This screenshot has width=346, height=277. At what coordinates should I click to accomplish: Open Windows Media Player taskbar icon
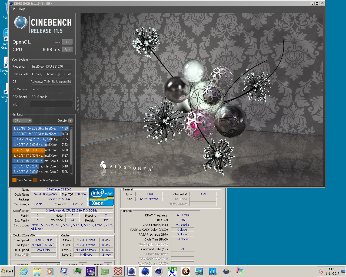[x=50, y=271]
